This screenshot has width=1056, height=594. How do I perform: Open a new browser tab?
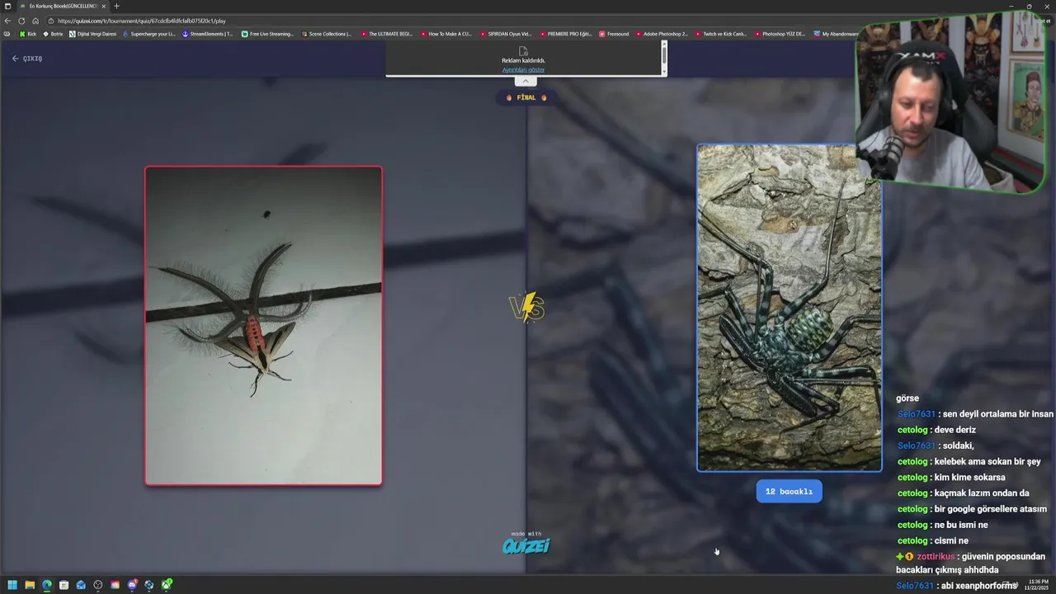(116, 6)
